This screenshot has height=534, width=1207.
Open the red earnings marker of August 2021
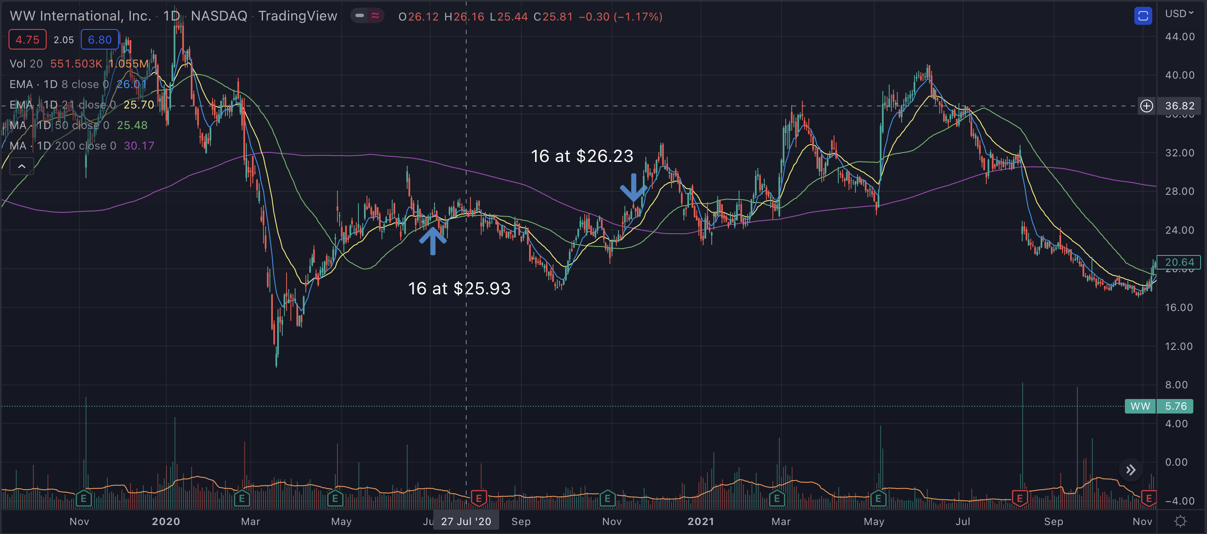coord(1020,499)
